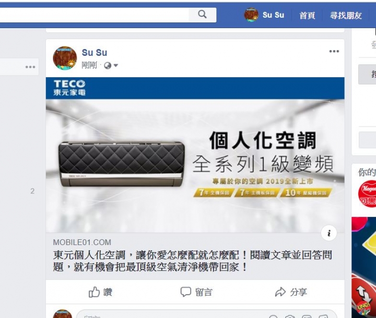This screenshot has height=318, width=376.
Task: Click the UNO game ad image
Action: click(364, 267)
